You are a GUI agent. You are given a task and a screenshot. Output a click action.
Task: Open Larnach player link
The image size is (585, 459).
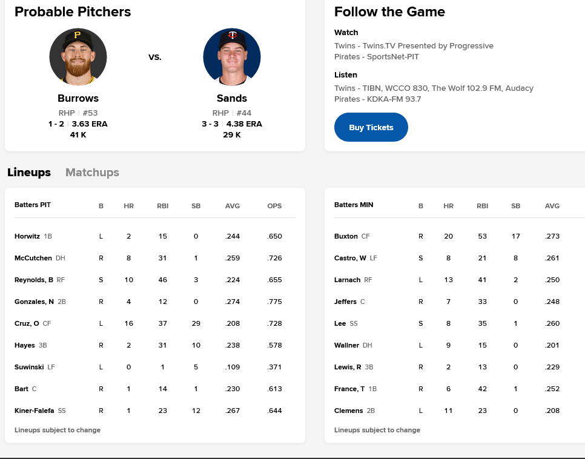[x=347, y=280]
